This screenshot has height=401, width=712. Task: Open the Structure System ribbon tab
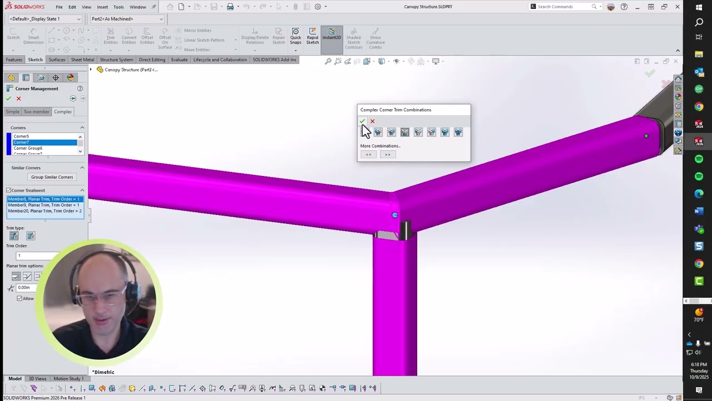(116, 60)
